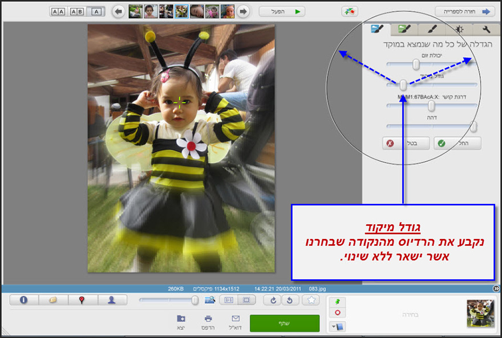Open the tag icon to add tags
The image size is (502, 338).
pyautogui.click(x=54, y=300)
